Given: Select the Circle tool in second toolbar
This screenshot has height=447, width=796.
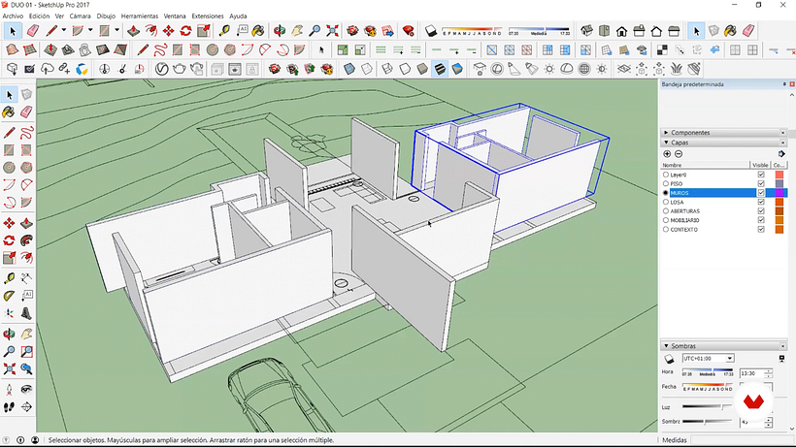Looking at the screenshot, I should (x=213, y=49).
